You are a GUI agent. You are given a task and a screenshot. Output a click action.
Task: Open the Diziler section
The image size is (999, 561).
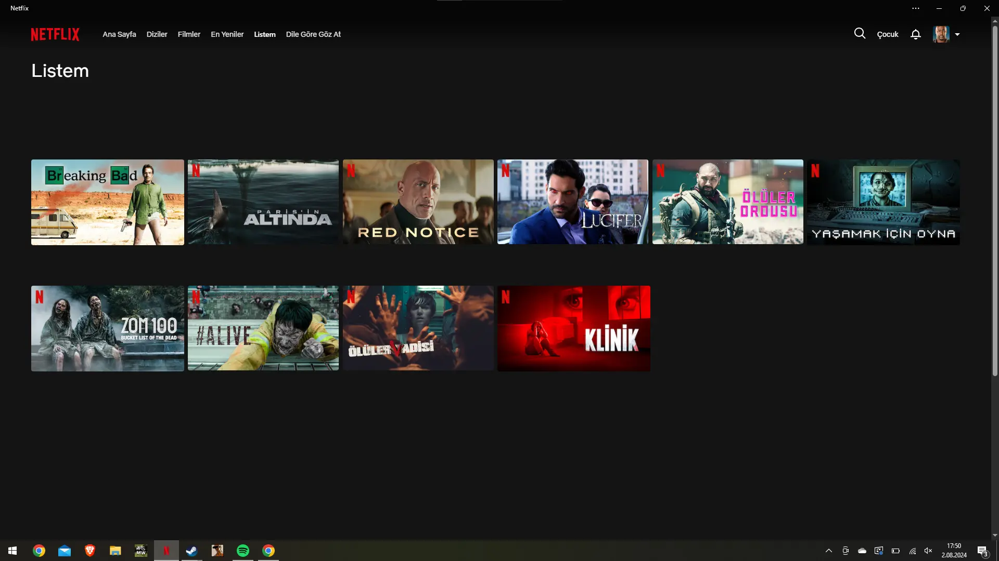coord(157,34)
